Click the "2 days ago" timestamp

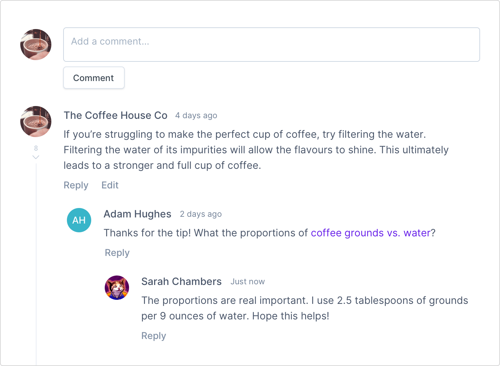[x=201, y=214]
